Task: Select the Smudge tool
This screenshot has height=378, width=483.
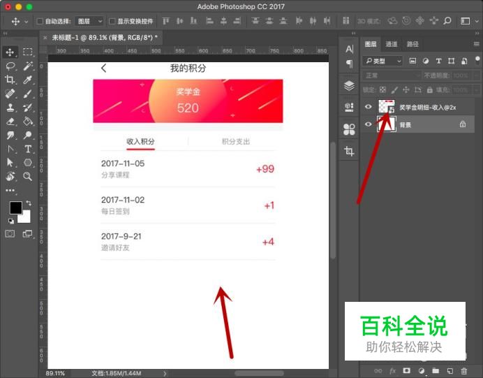Action: (x=10, y=135)
